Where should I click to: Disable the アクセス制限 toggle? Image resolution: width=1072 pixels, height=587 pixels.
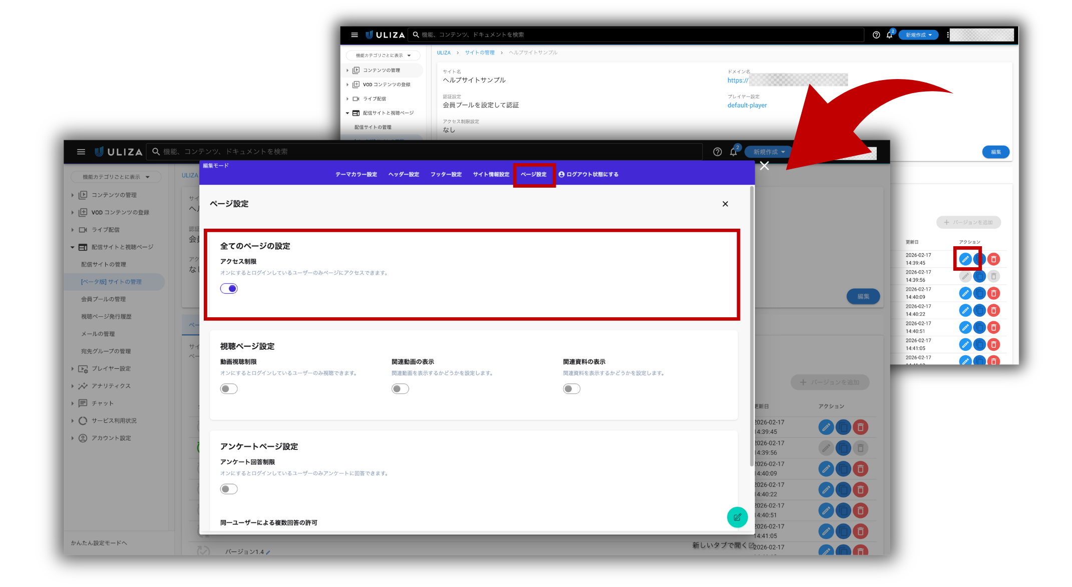pyautogui.click(x=229, y=289)
